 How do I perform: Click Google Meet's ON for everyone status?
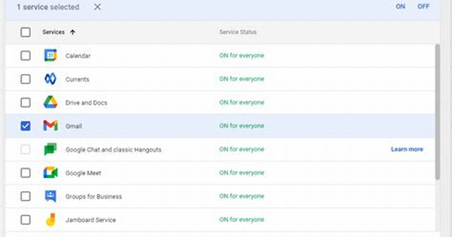(241, 173)
